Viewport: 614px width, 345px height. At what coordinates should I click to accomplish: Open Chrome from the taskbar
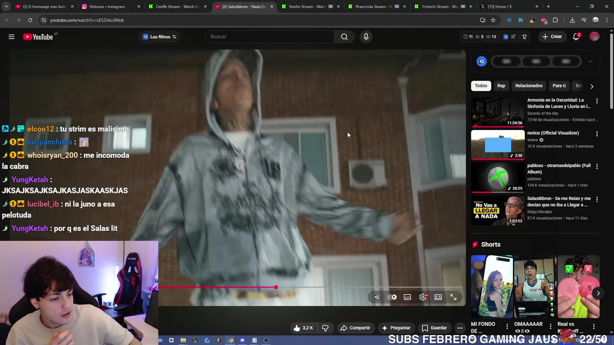coord(231,341)
